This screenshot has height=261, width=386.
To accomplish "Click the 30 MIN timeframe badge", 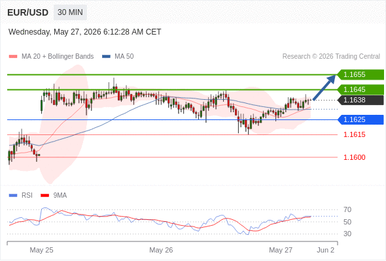I will pyautogui.click(x=70, y=12).
